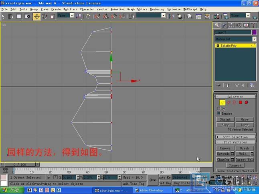Open Curve Editor icon
This screenshot has width=259, height=194.
pyautogui.click(x=198, y=16)
